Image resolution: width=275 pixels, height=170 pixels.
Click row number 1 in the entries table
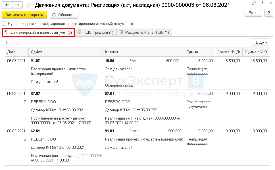point(25,69)
